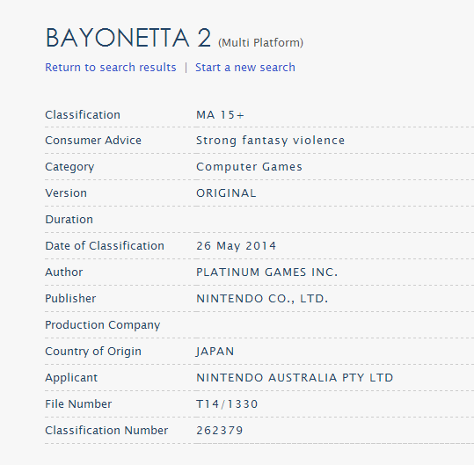Viewport: 474px width, 465px height.
Task: Click the NINTENDO AUSTRALIA PTY LTD applicant value
Action: point(295,378)
